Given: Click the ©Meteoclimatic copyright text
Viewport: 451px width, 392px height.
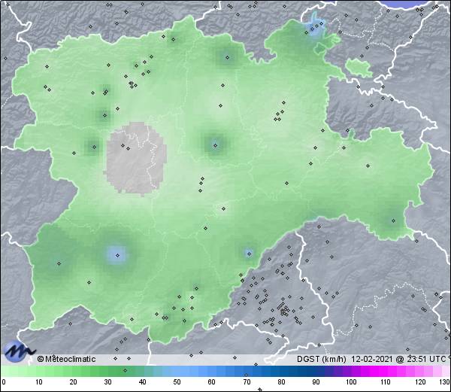Looking at the screenshot, I should point(66,359).
